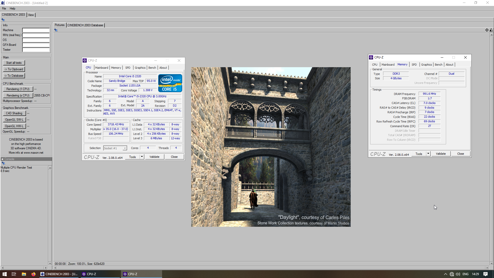Click the pin icon under the Pictures tab
Screen dimensions: 494x278
56,30
